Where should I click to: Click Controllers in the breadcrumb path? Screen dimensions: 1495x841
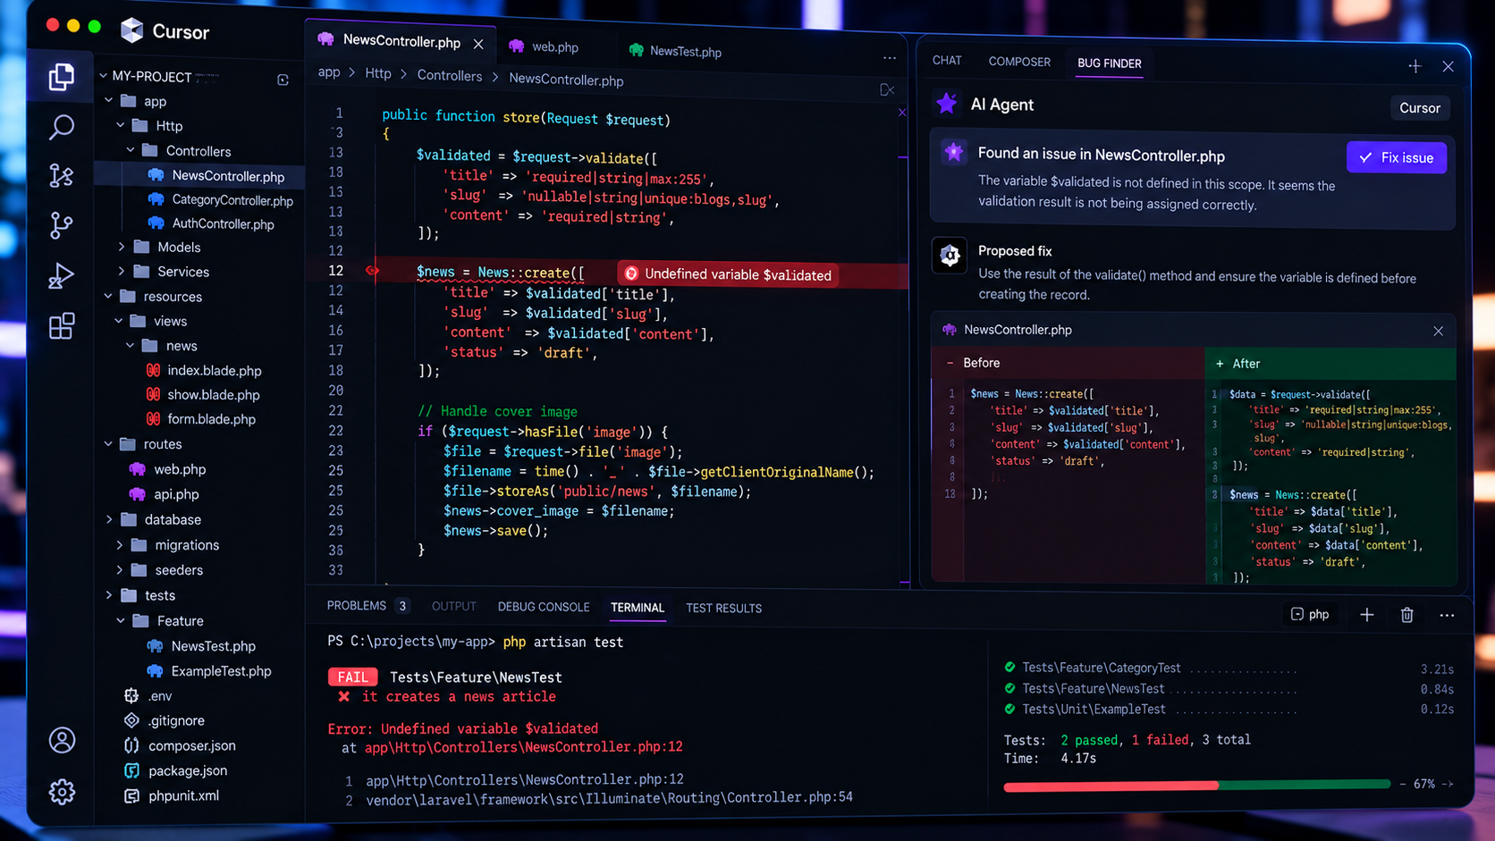(x=450, y=76)
